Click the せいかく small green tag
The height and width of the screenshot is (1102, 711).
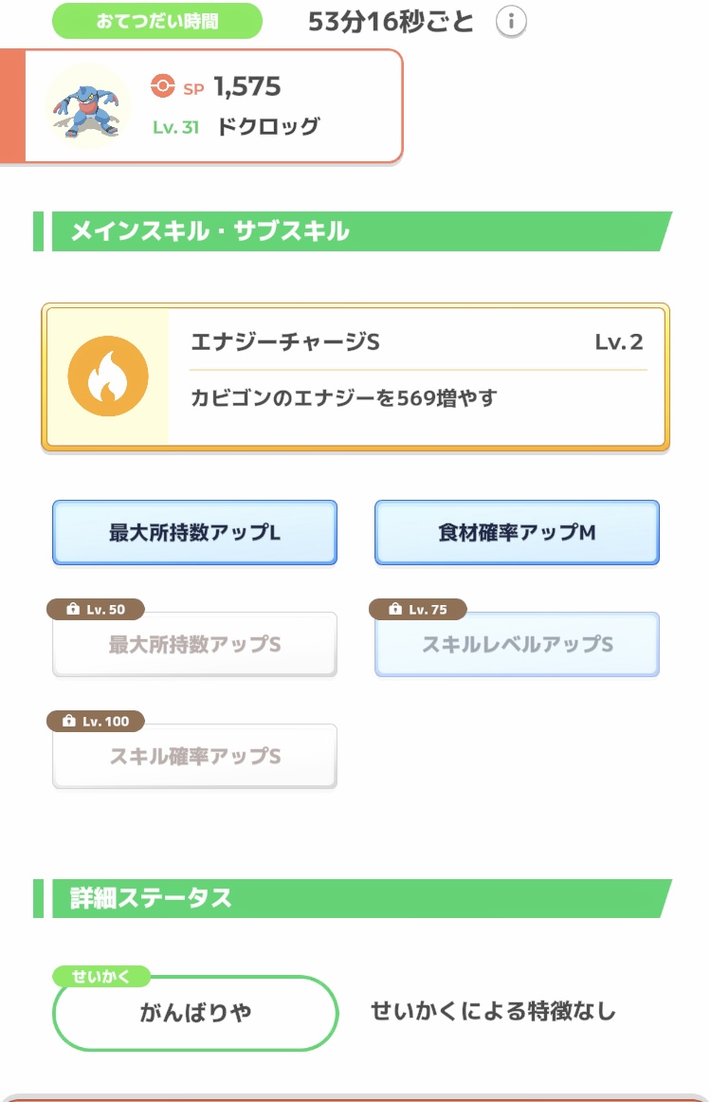pos(100,976)
